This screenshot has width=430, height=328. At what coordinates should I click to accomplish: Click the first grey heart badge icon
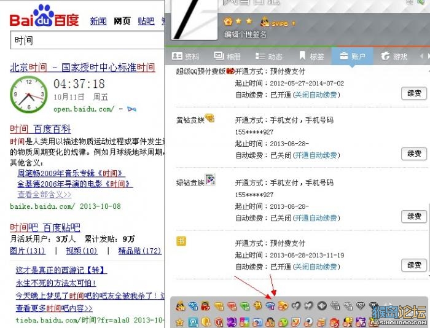[x=296, y=305]
